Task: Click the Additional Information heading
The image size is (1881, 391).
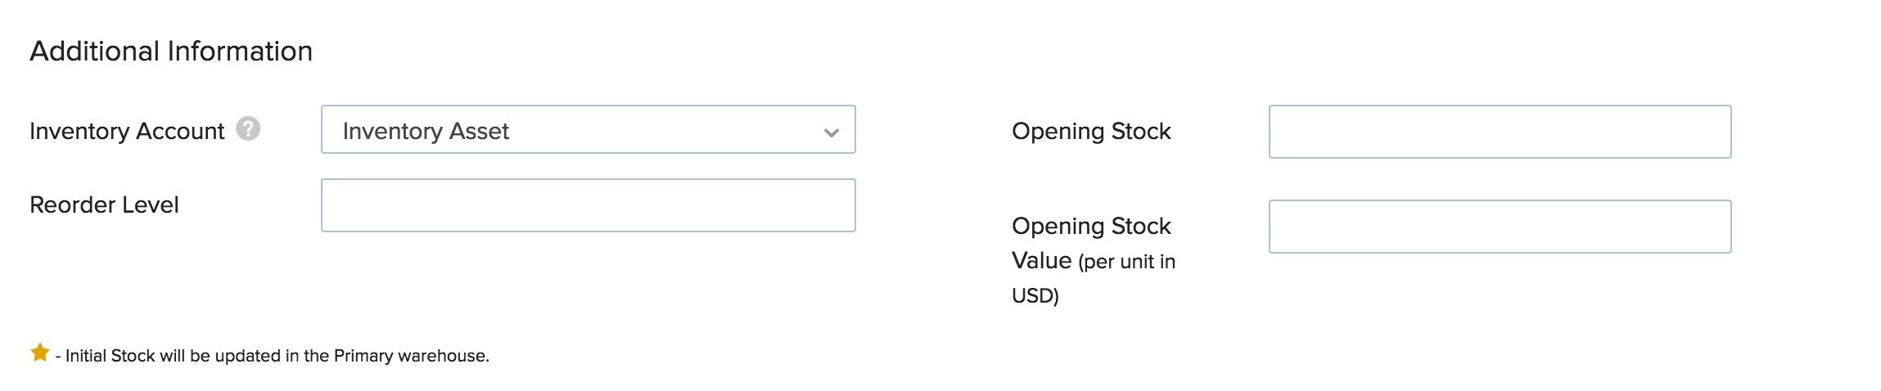Action: [x=171, y=51]
